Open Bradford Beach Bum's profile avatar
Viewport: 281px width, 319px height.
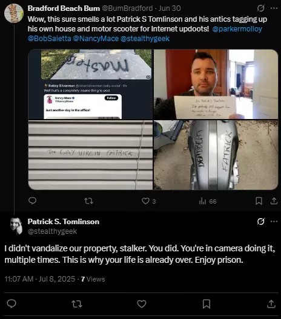tap(14, 13)
